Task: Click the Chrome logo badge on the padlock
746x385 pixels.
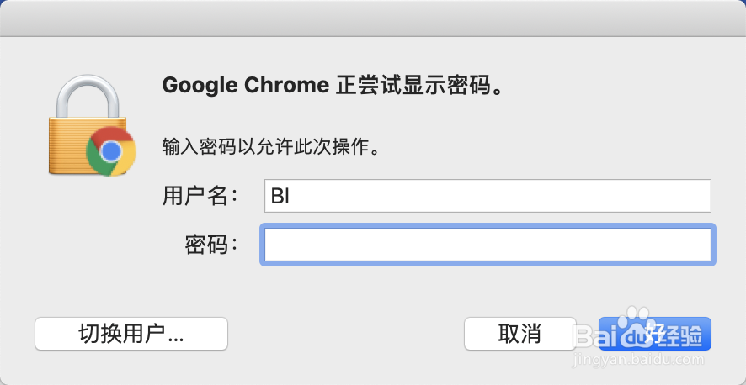Action: point(111,151)
